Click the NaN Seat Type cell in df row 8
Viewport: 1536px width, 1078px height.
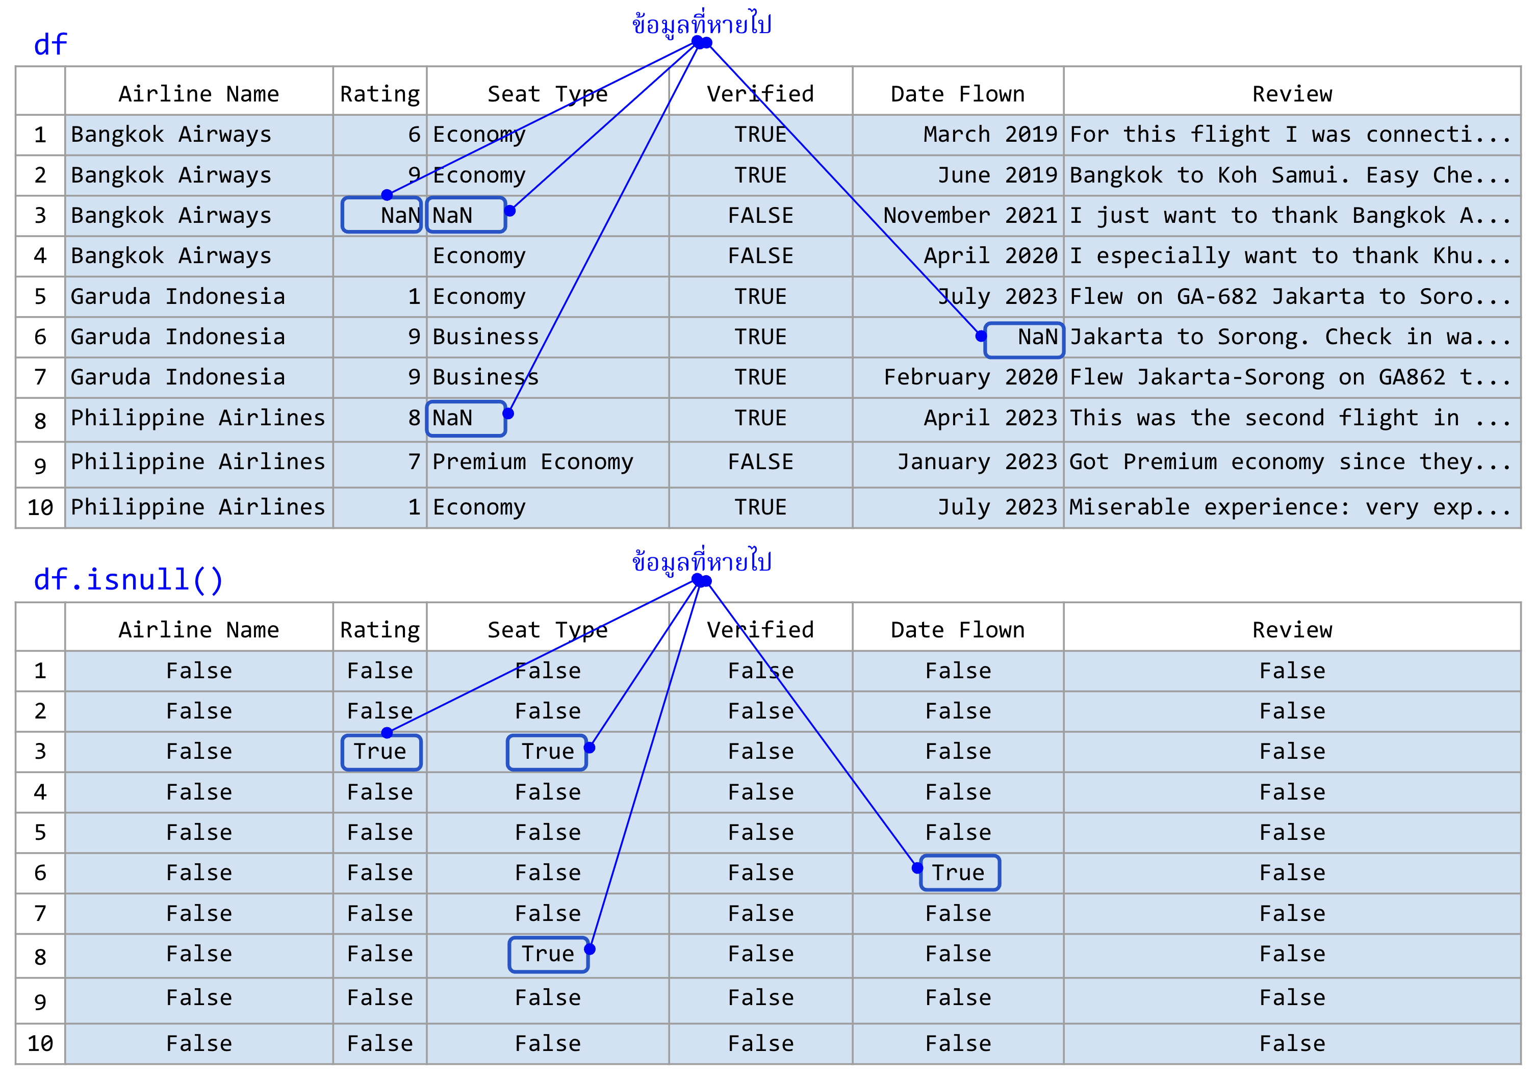(x=466, y=418)
